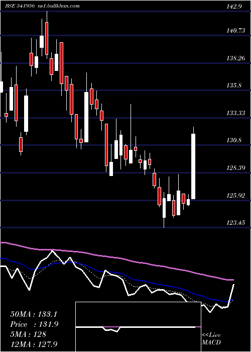Viewport: 251px width, 352px height.
Task: Click the 128.39 price axis label
Action: [x=236, y=168]
